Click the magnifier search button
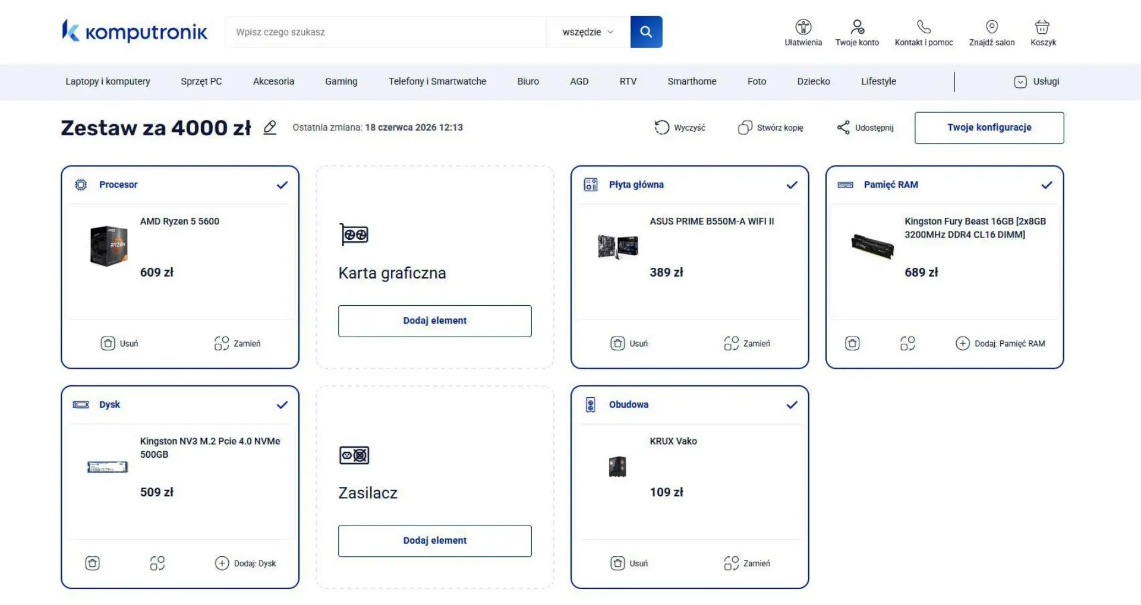Screen dimensions: 1141x605 [646, 32]
